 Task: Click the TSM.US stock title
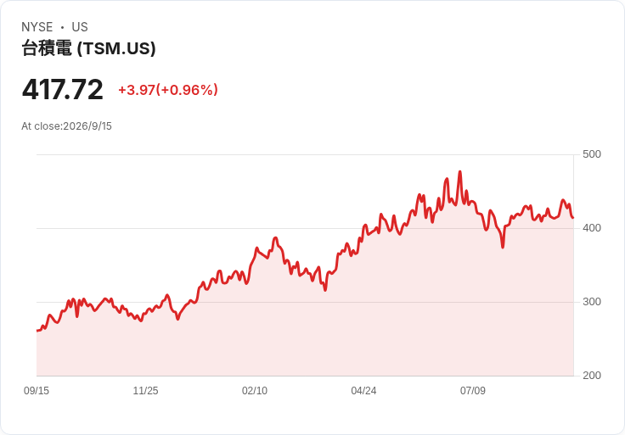click(x=88, y=48)
